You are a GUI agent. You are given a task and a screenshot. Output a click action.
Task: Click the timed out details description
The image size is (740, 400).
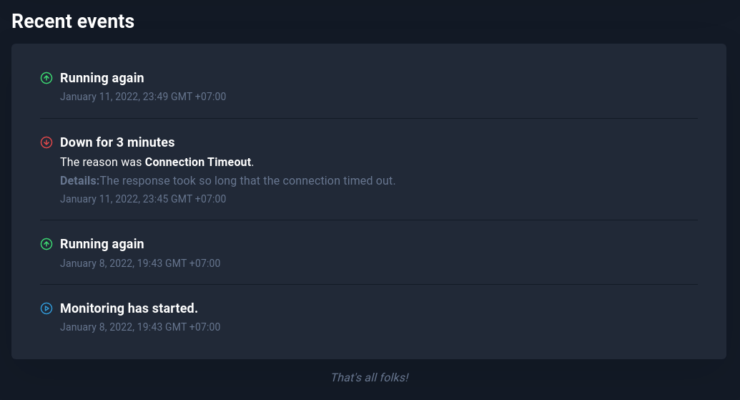click(248, 180)
